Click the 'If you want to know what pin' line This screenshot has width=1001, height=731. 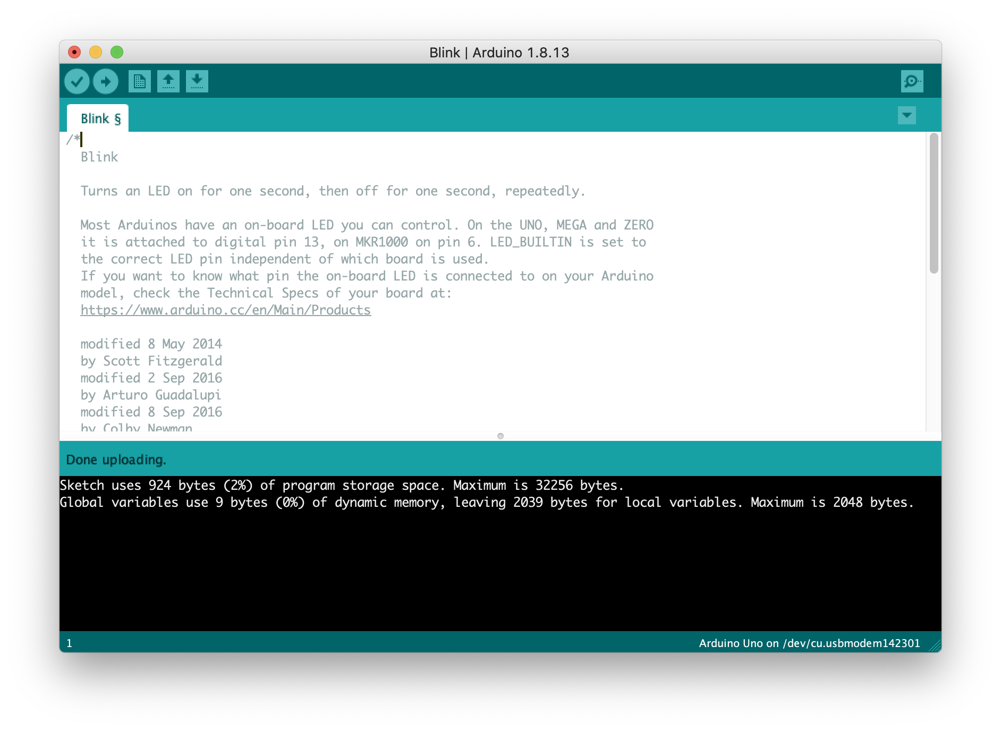[x=367, y=276]
